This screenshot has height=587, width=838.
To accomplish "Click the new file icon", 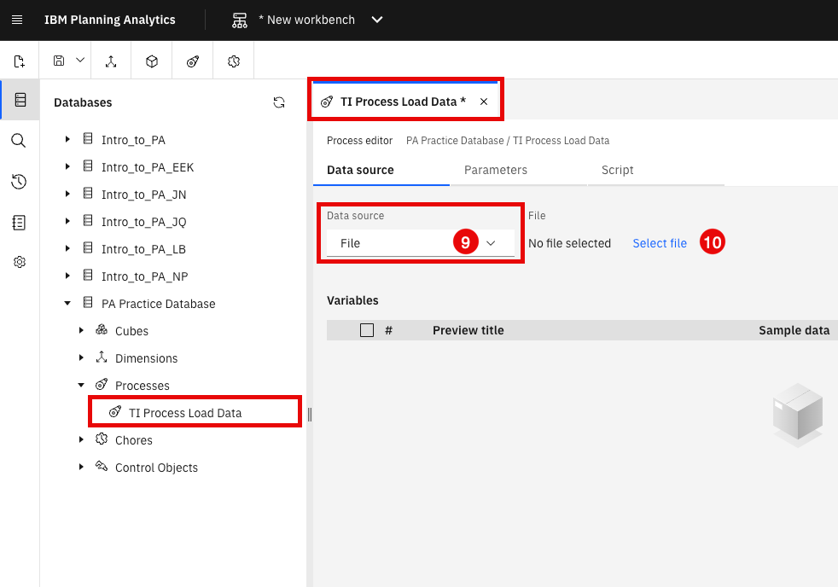I will [20, 61].
